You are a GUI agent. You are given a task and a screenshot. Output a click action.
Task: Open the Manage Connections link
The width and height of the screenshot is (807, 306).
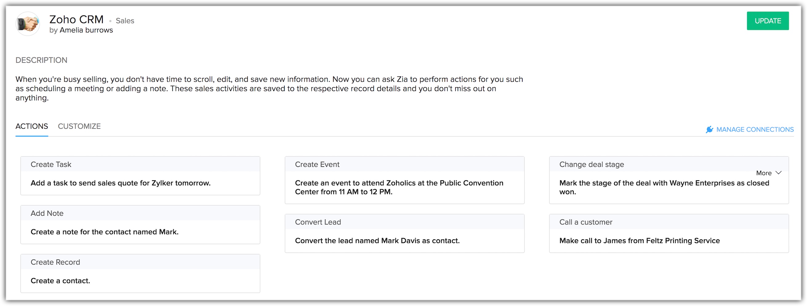pos(755,129)
